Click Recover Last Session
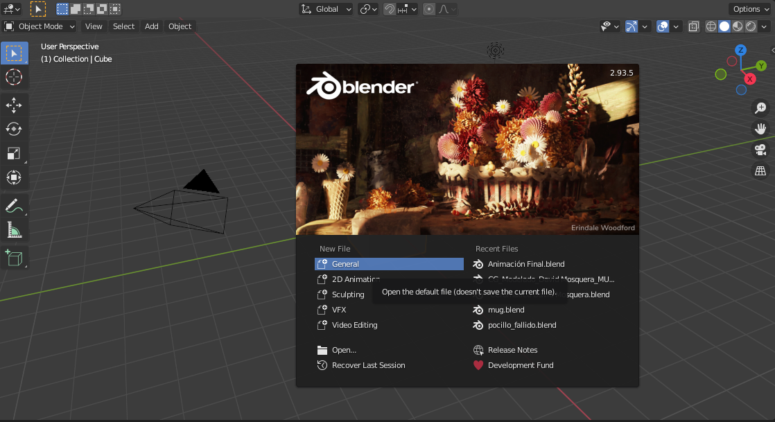This screenshot has width=775, height=422. tap(389, 365)
